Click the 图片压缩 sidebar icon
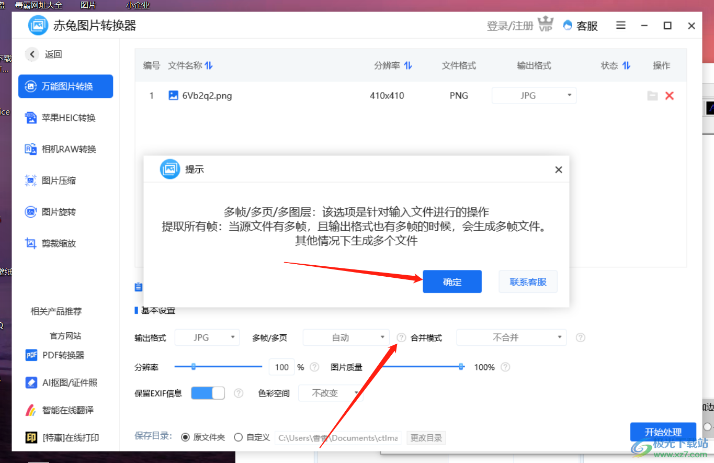The height and width of the screenshot is (463, 714). point(31,180)
